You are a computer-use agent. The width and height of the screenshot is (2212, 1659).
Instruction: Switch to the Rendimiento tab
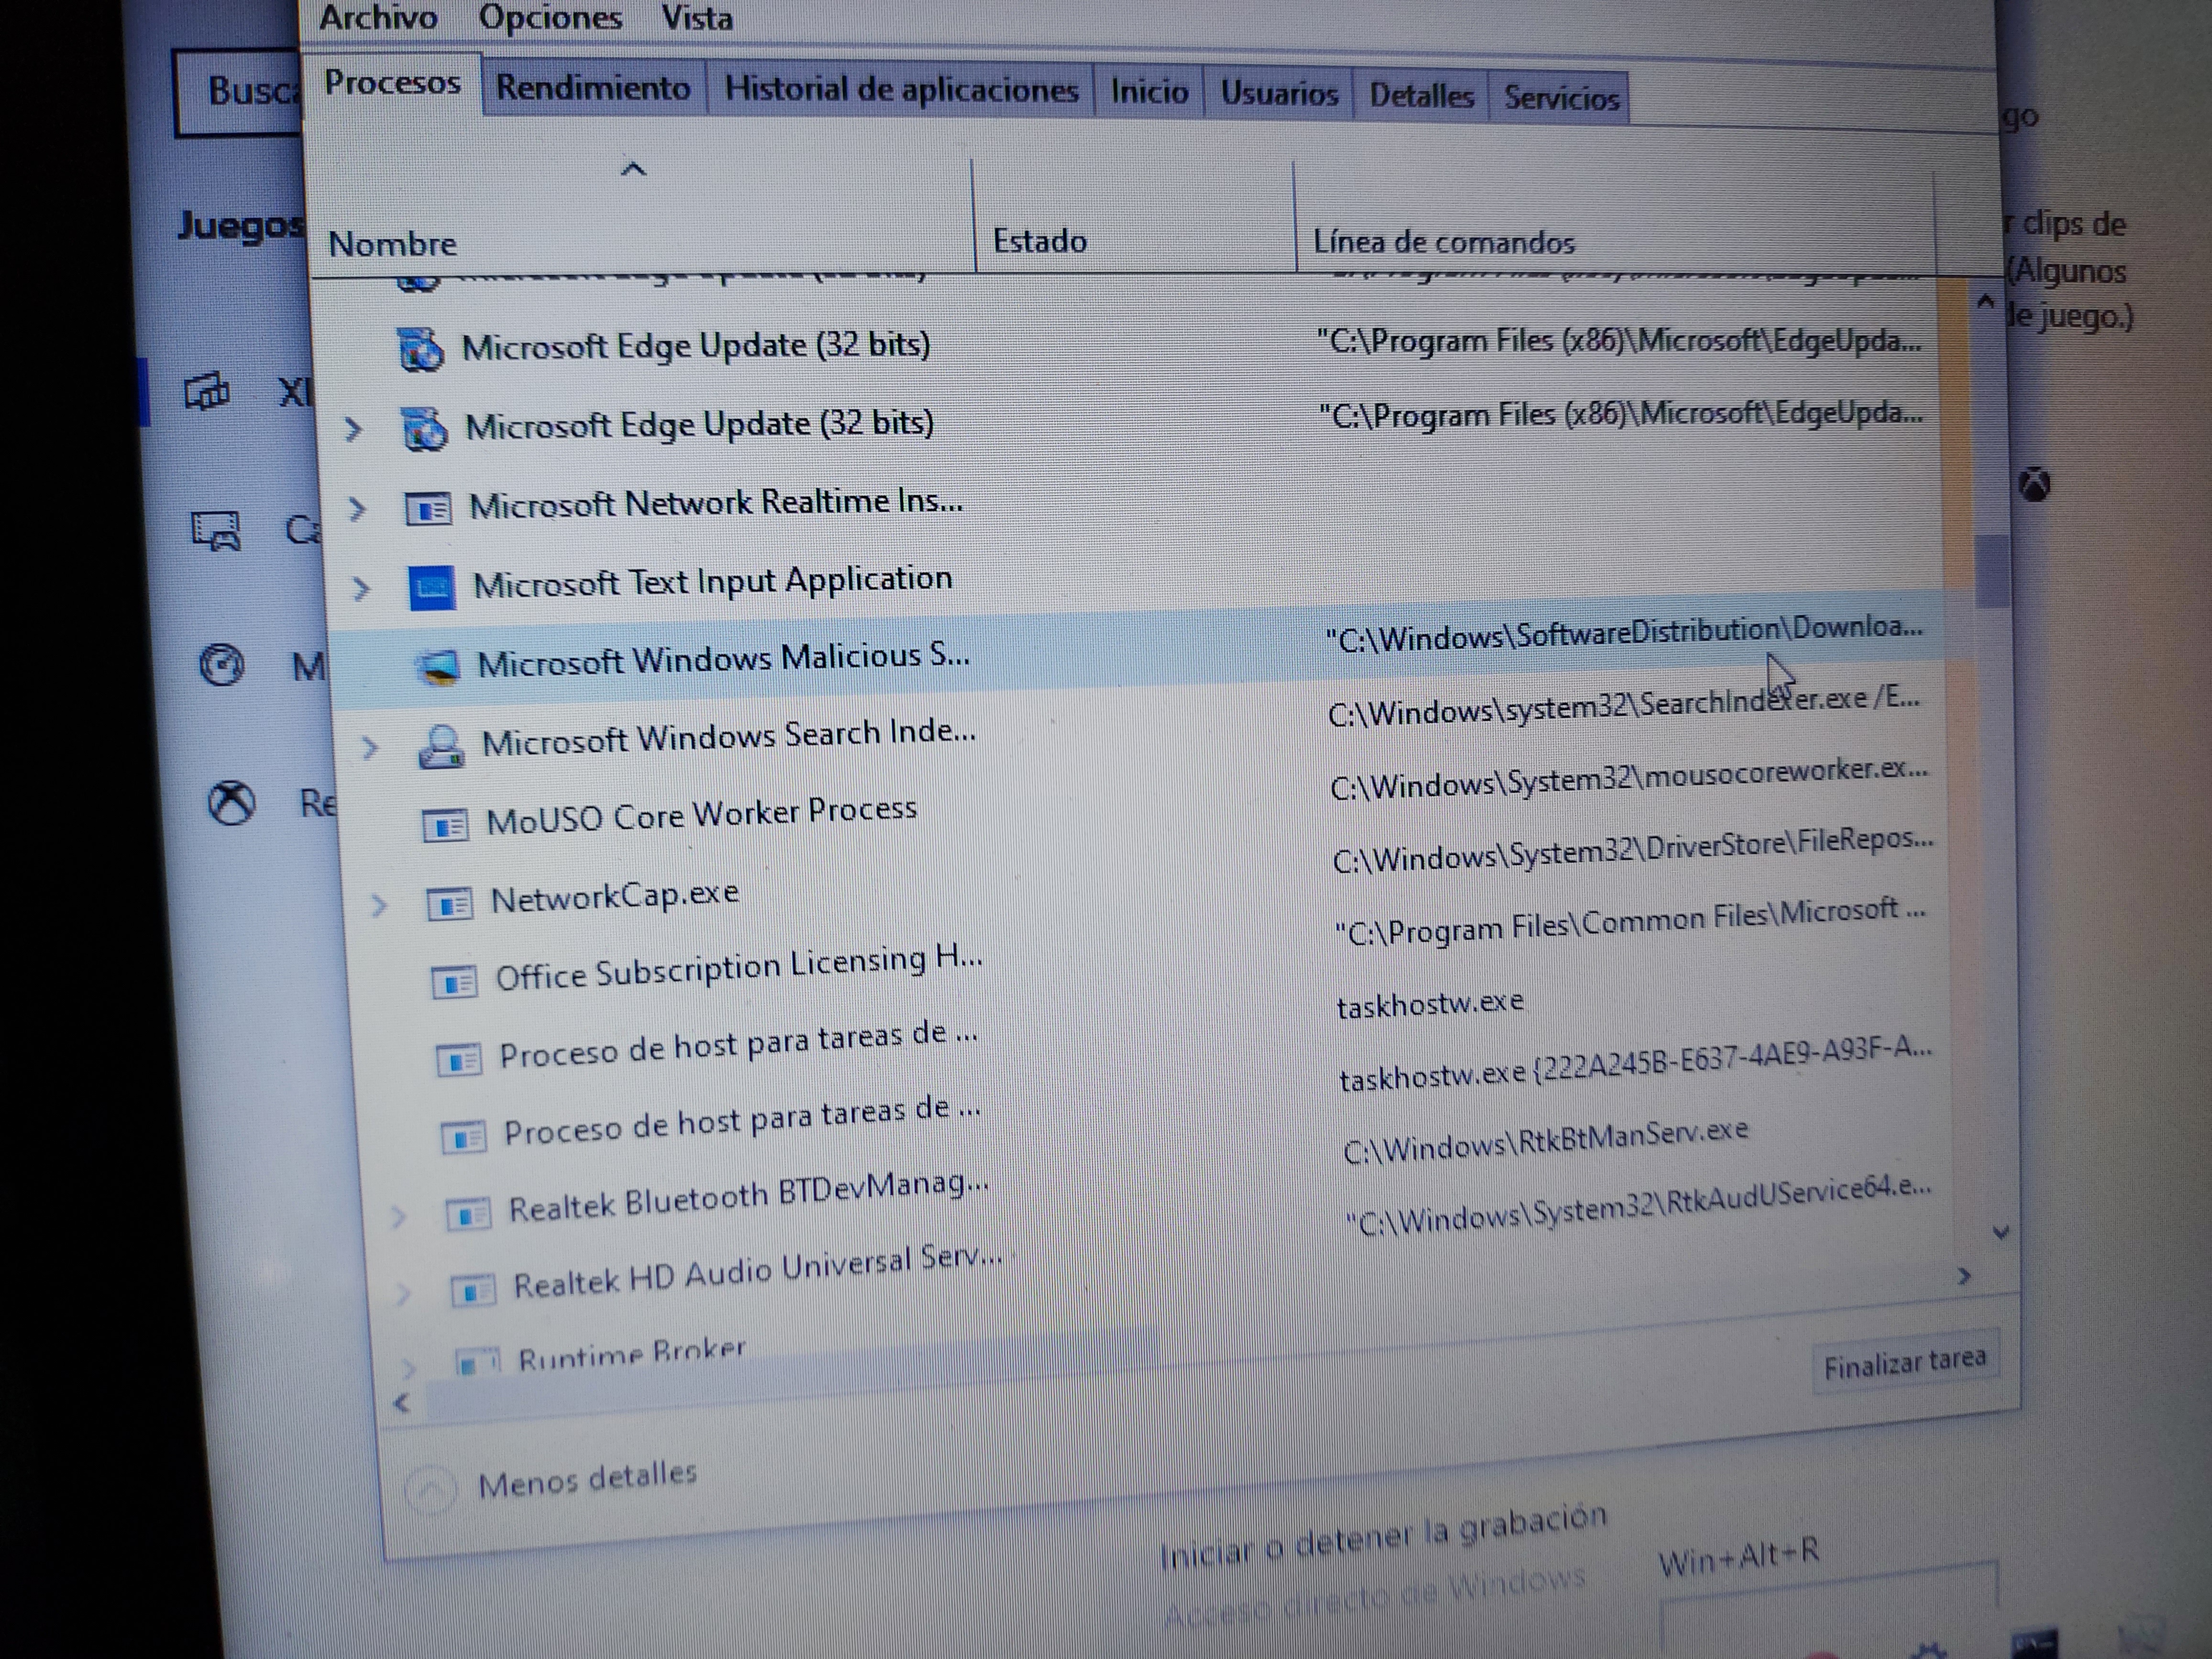pyautogui.click(x=593, y=88)
